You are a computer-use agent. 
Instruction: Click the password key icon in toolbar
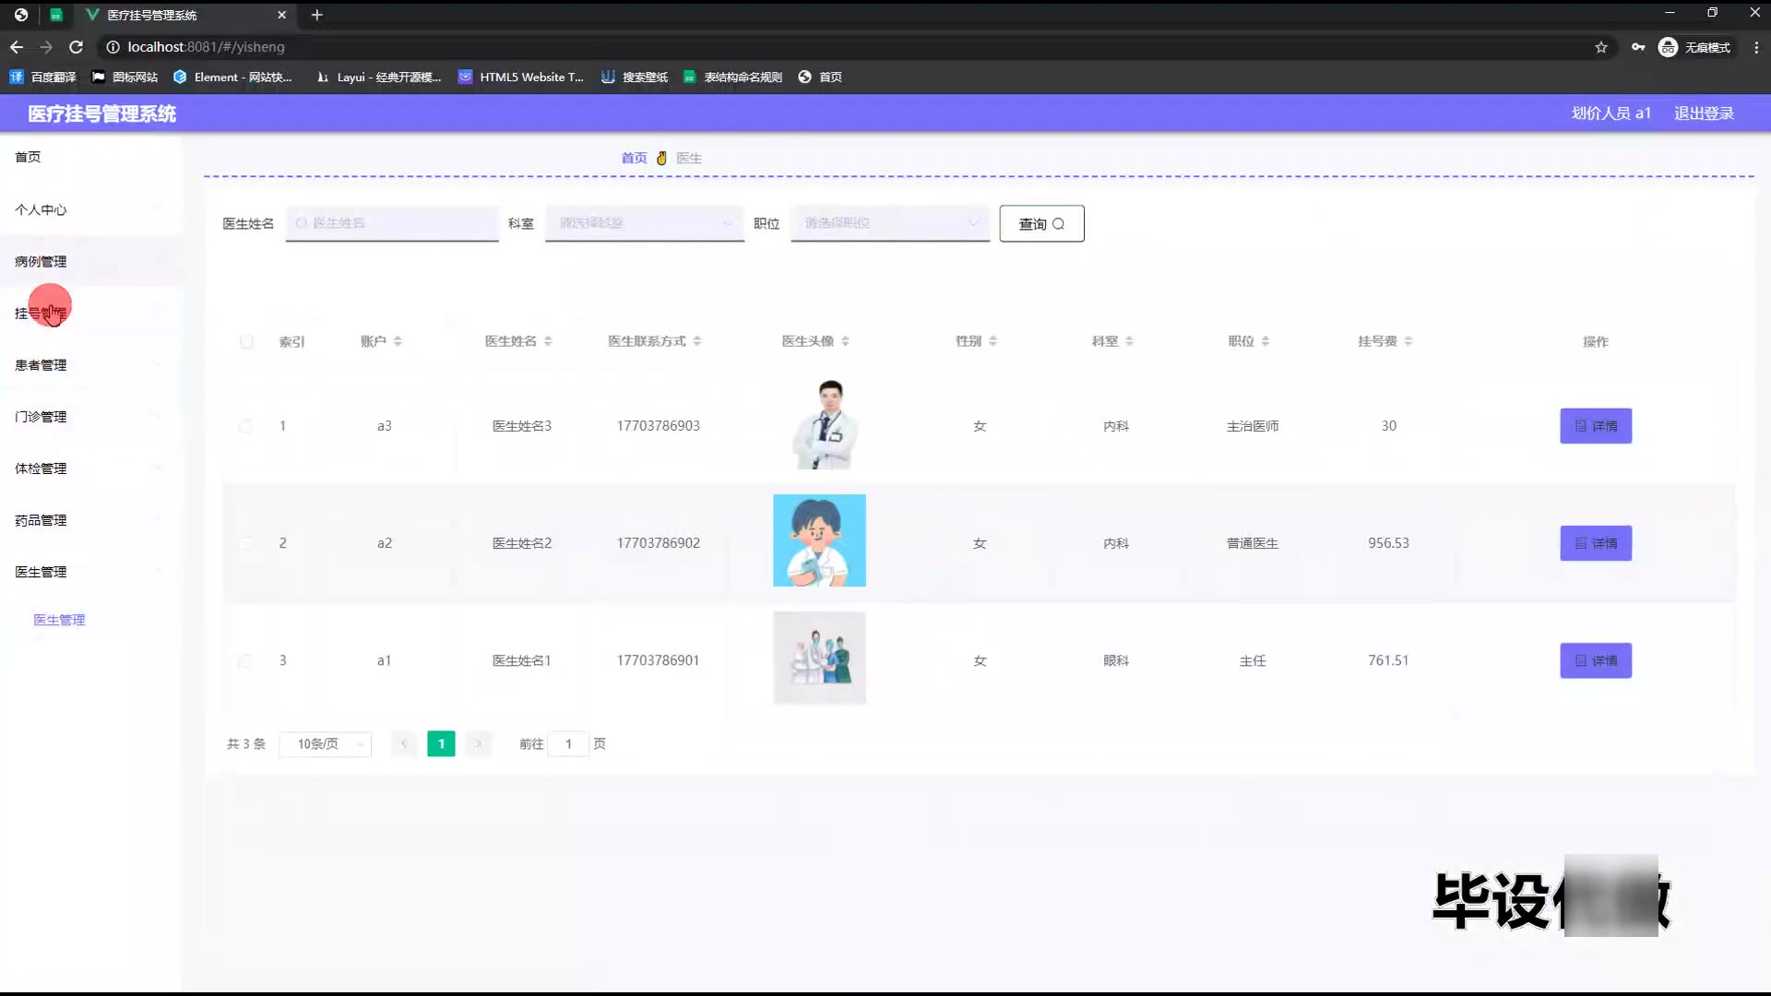point(1638,47)
